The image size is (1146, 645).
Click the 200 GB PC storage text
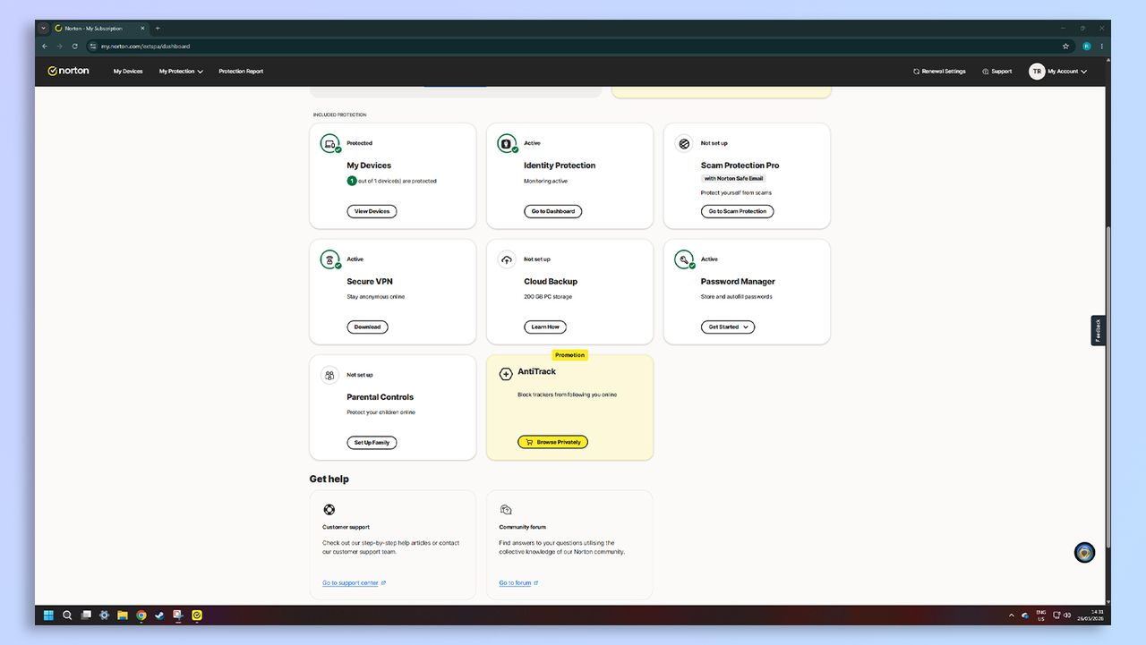tap(548, 296)
